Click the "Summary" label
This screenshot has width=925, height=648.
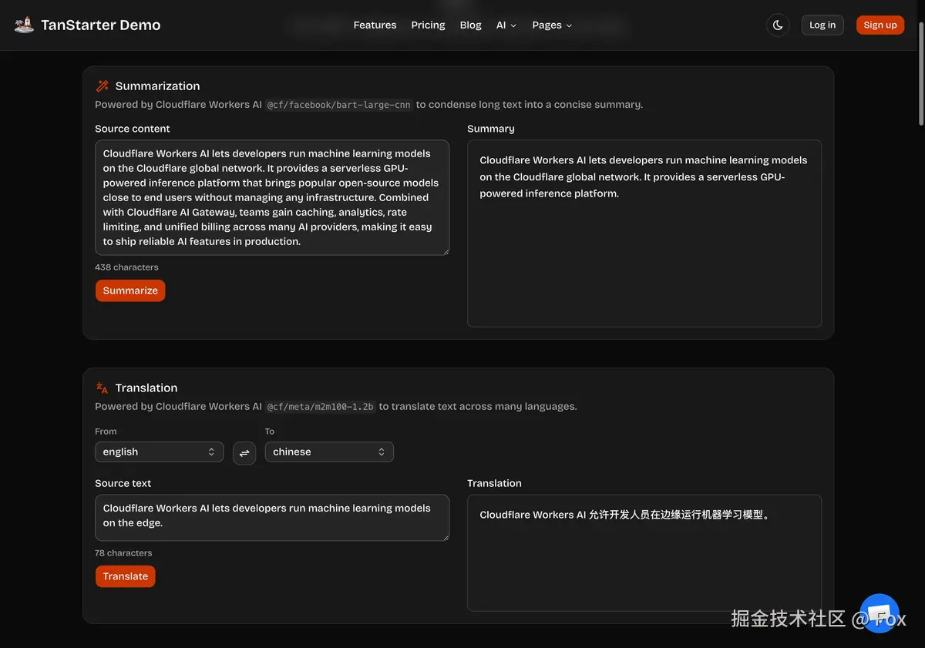tap(491, 129)
